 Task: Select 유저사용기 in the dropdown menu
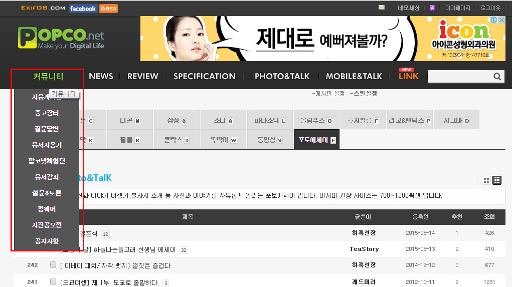click(x=47, y=145)
